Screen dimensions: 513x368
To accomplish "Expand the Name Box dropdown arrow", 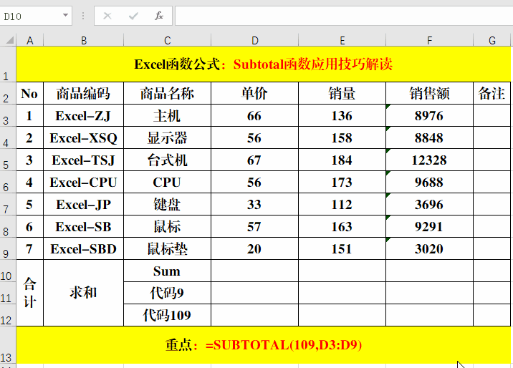I will point(65,15).
